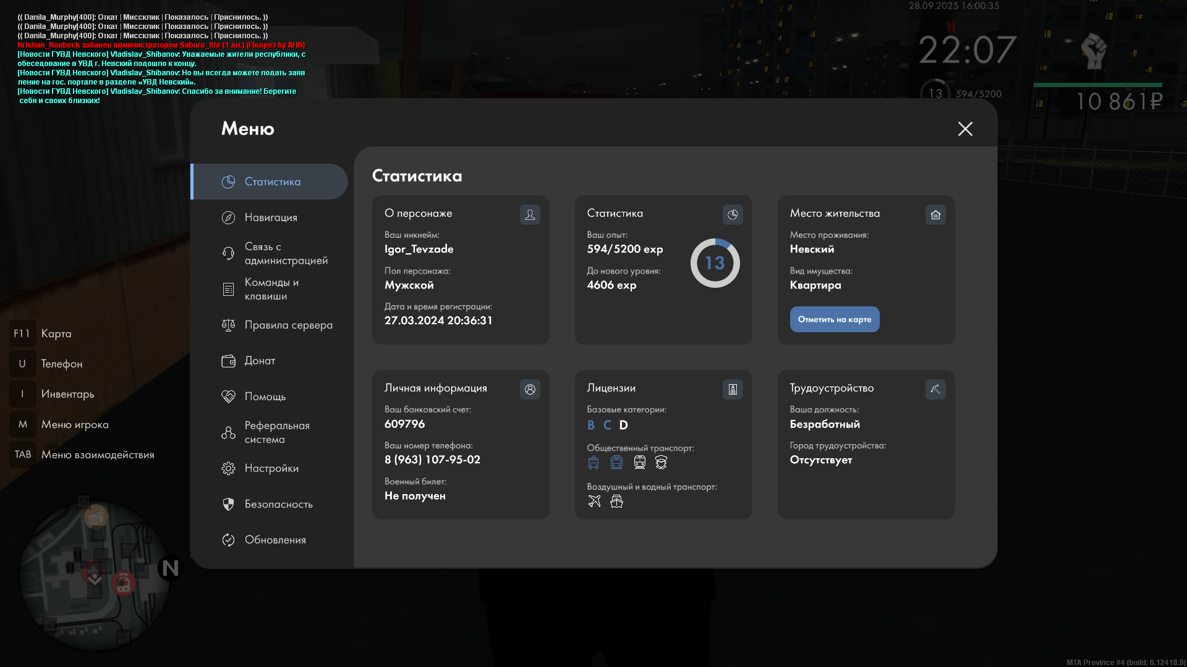Click the boat license icon
The width and height of the screenshot is (1187, 667).
pos(616,501)
